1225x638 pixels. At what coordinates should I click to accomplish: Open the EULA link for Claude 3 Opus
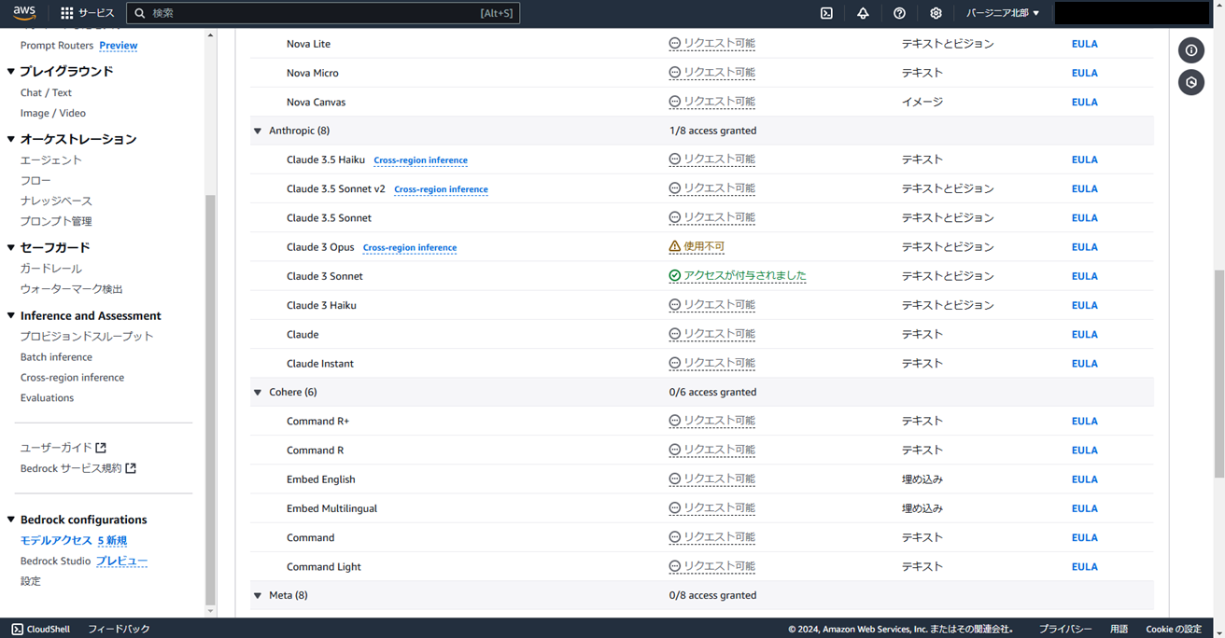tap(1084, 247)
